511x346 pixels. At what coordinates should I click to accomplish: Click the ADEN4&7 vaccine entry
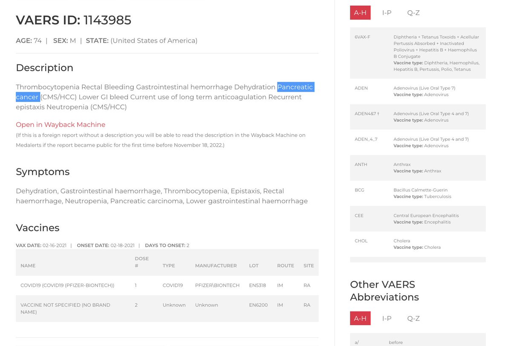click(417, 117)
